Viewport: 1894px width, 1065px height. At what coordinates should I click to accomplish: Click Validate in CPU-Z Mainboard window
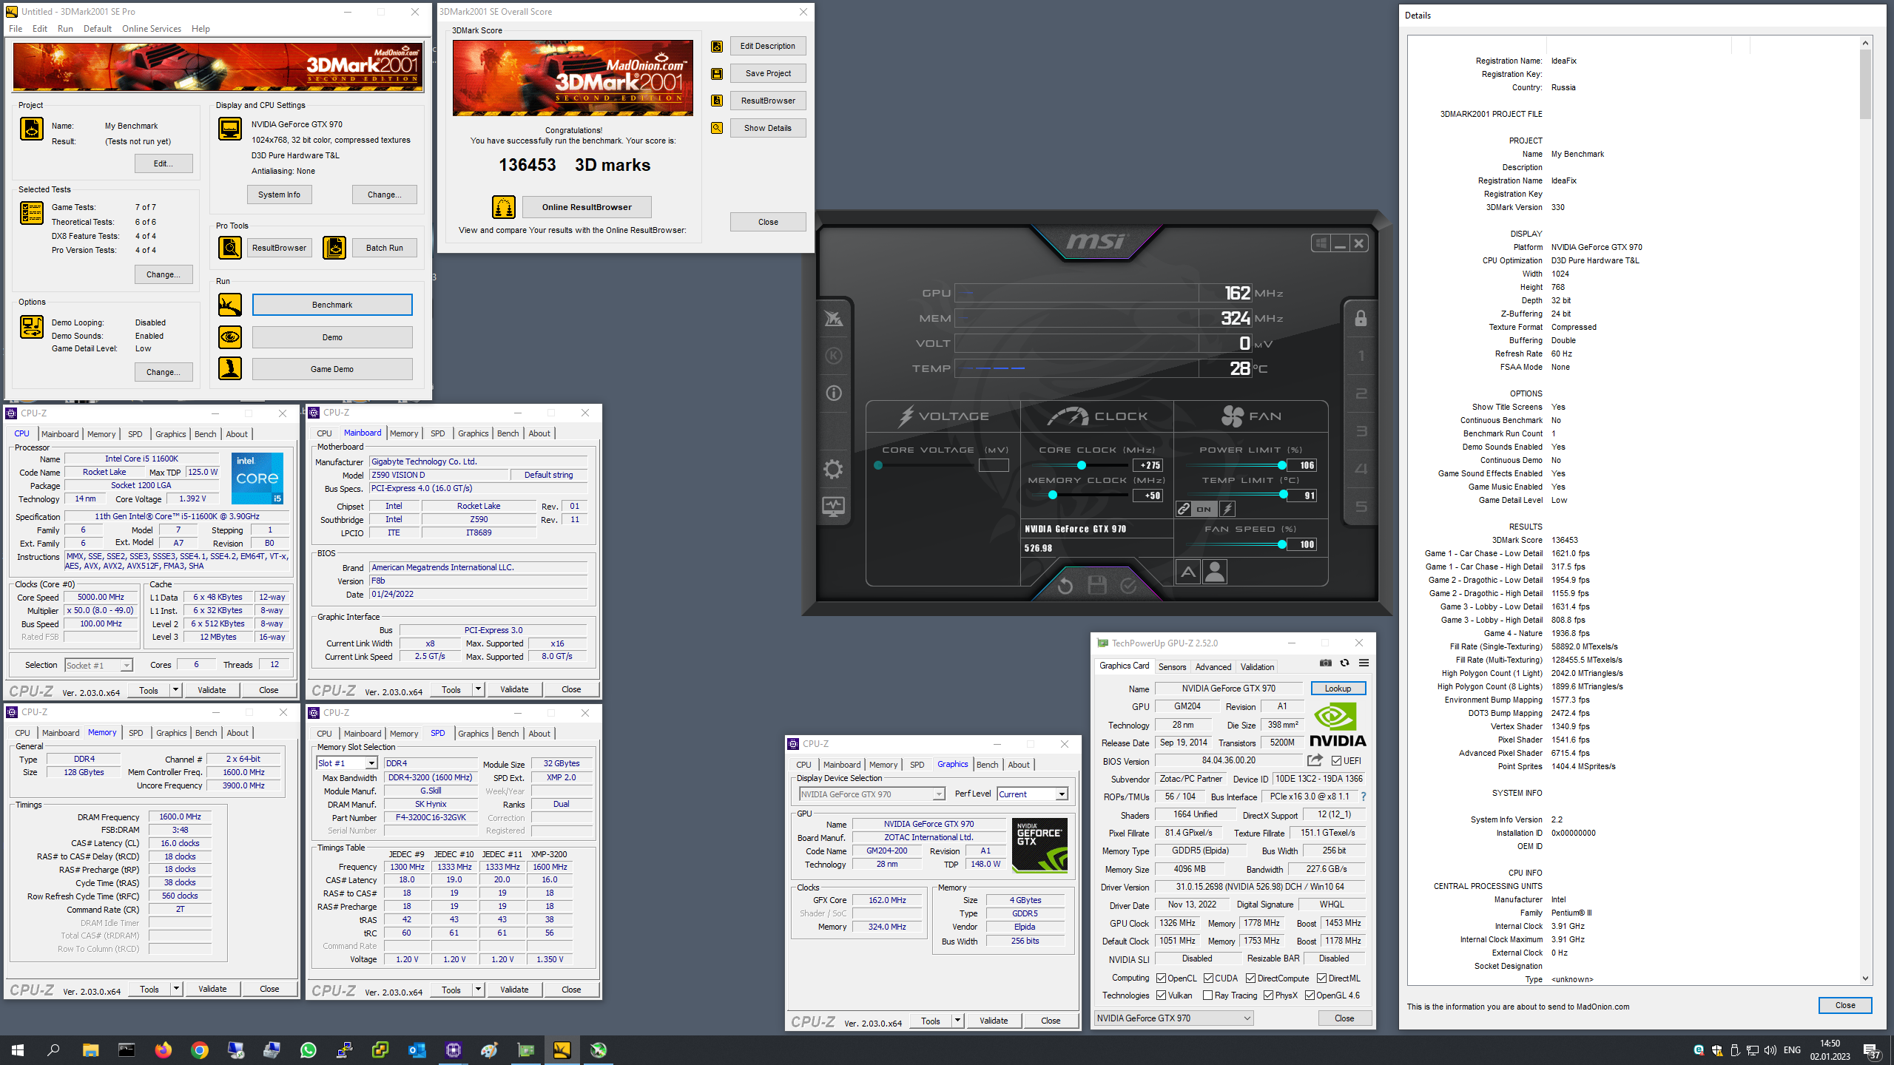[x=514, y=689]
